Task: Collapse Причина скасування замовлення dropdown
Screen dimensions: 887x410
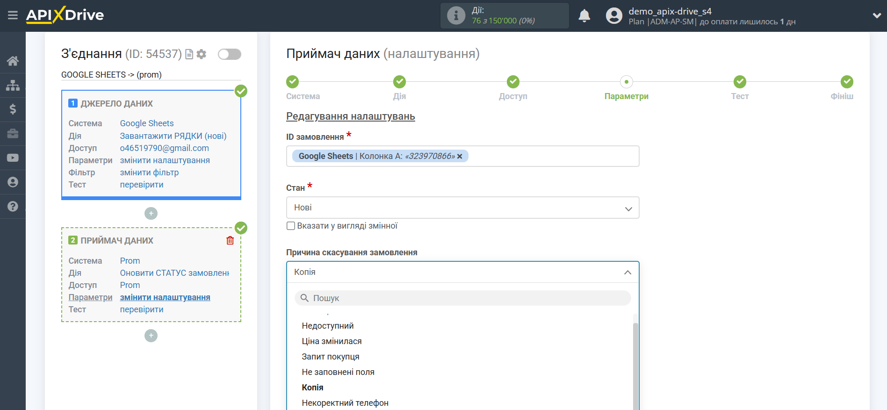Action: pyautogui.click(x=462, y=272)
